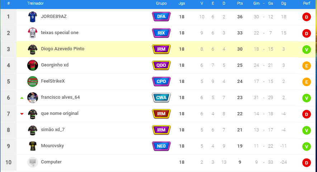
Task: Click the Computer avatar icon
Action: (x=33, y=162)
